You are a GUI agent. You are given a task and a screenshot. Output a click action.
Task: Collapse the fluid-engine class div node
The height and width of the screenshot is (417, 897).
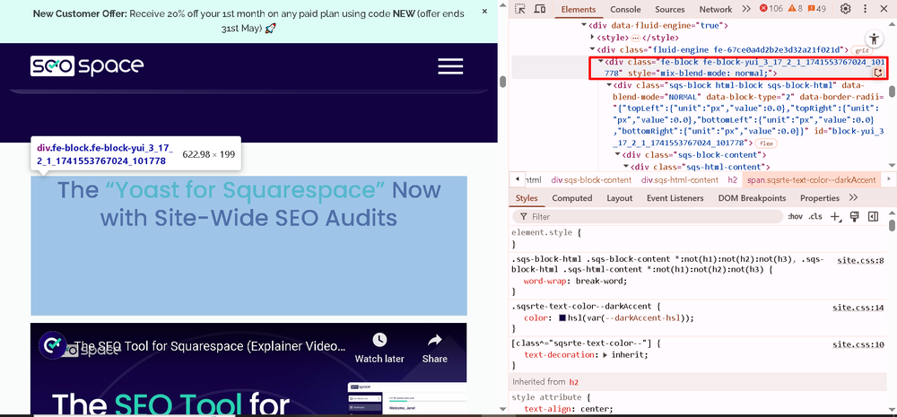point(593,49)
